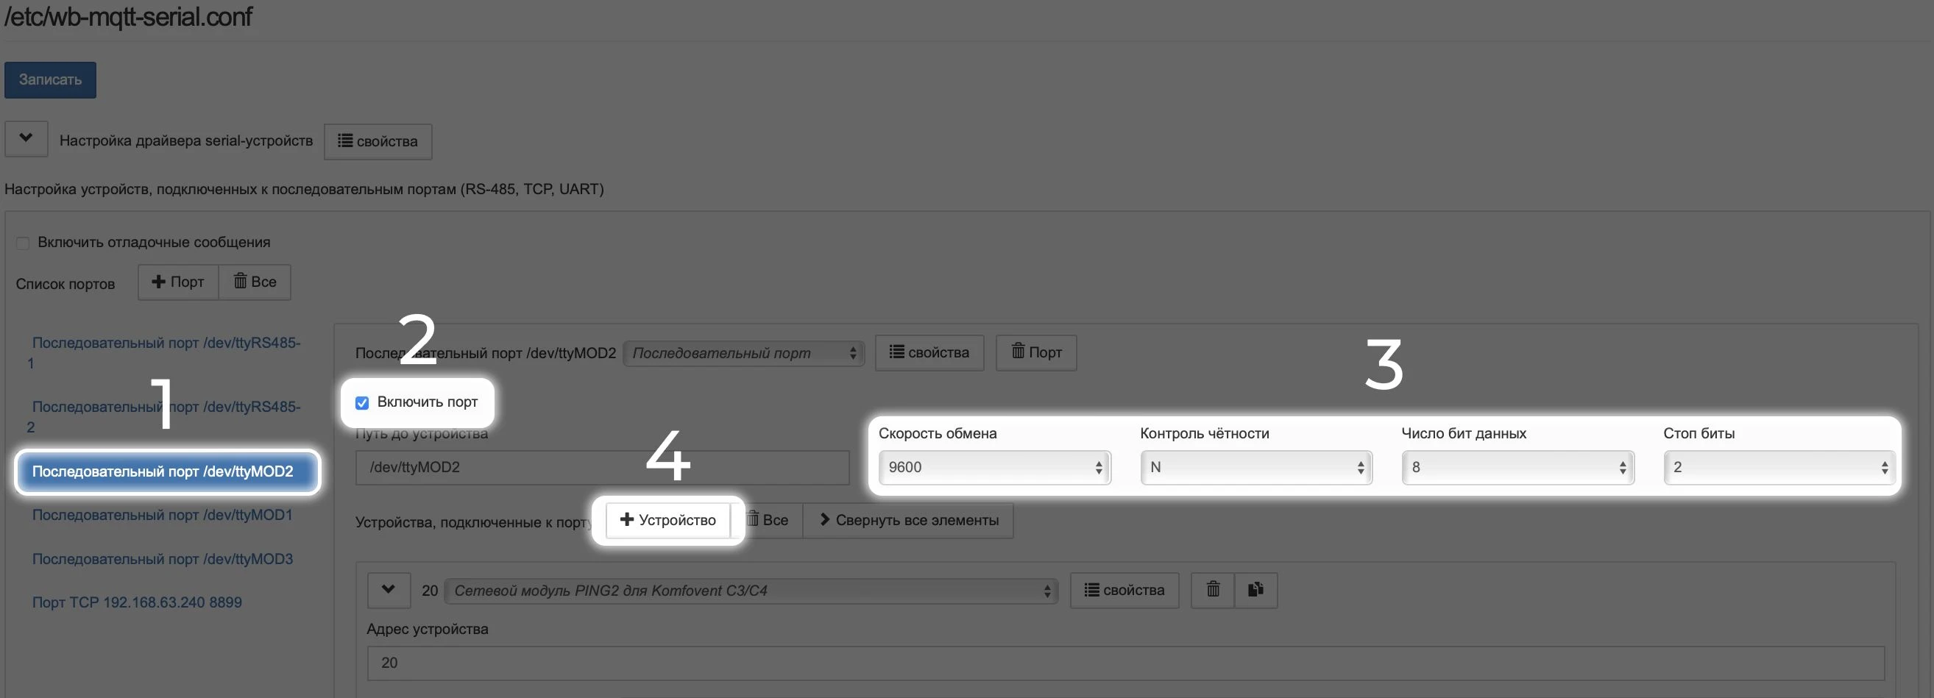Click the 'Записать' save button
This screenshot has height=698, width=1934.
coord(50,79)
